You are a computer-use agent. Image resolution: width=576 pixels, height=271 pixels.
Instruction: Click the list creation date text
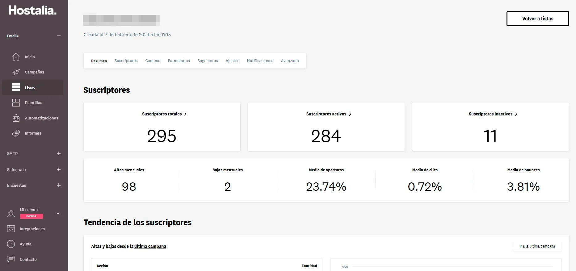coord(127,35)
